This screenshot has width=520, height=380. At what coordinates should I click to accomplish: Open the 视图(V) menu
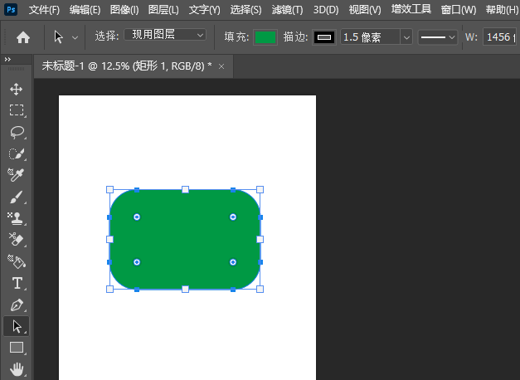[365, 10]
